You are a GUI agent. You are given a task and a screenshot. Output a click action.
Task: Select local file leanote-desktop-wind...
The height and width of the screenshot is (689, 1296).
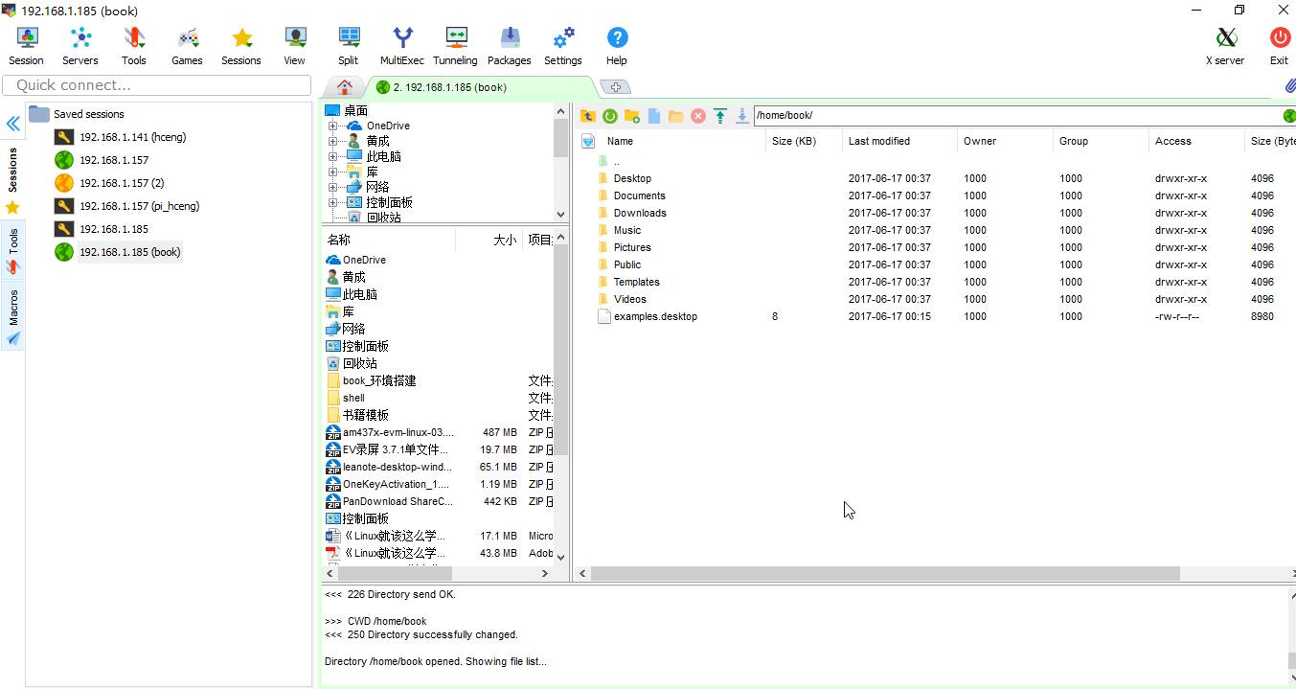coord(397,467)
